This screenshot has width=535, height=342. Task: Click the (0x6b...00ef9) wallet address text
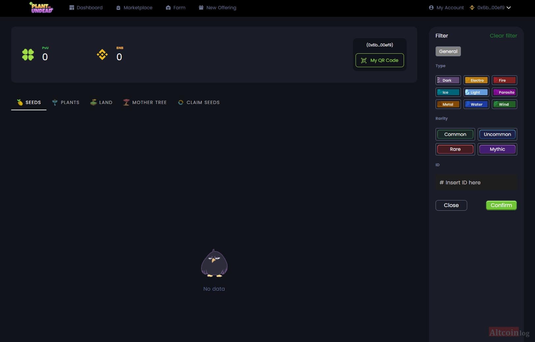click(x=380, y=45)
